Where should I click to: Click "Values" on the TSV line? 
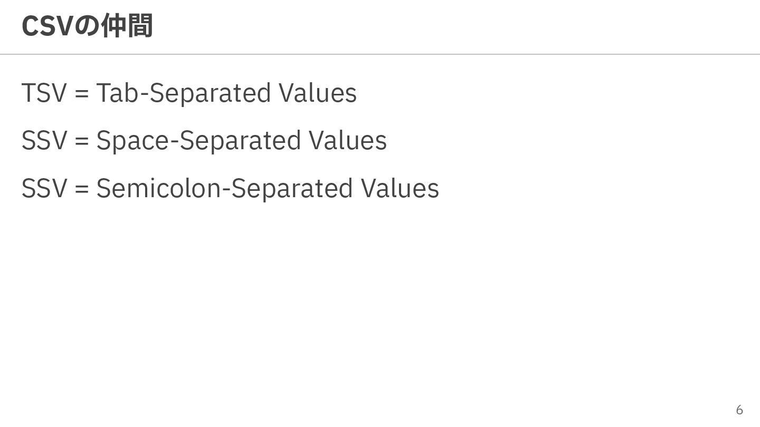pyautogui.click(x=317, y=93)
